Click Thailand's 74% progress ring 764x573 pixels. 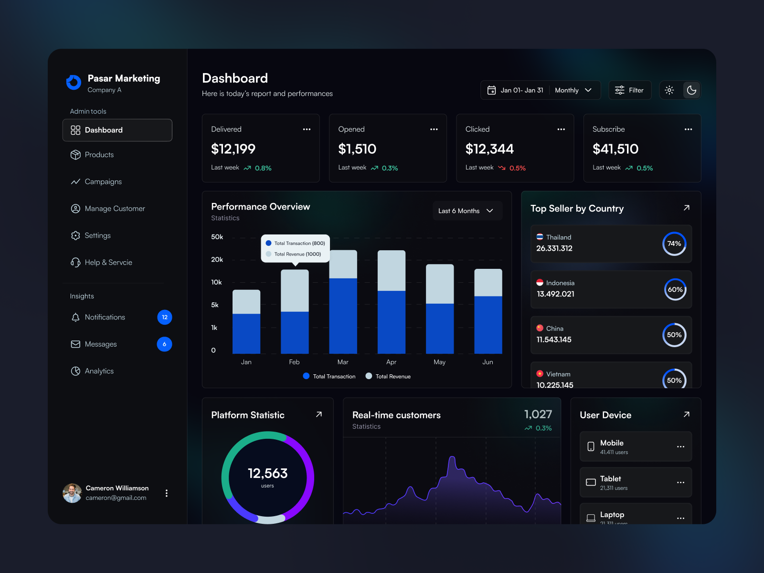click(674, 244)
